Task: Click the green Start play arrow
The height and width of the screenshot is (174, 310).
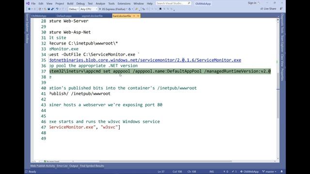Action: click(100, 9)
